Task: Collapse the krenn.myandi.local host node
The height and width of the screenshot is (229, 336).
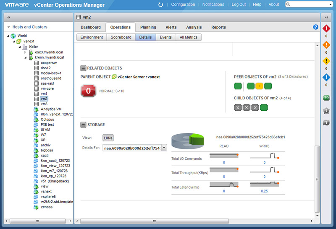Action: (x=26, y=57)
